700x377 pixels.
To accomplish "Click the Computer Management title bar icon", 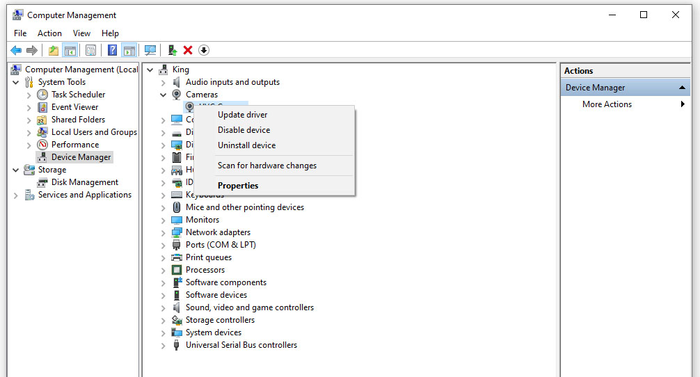I will [x=18, y=15].
